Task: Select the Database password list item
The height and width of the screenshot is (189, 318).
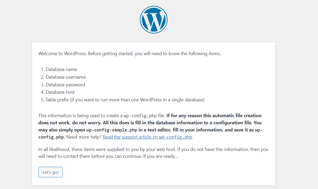Action: 65,84
